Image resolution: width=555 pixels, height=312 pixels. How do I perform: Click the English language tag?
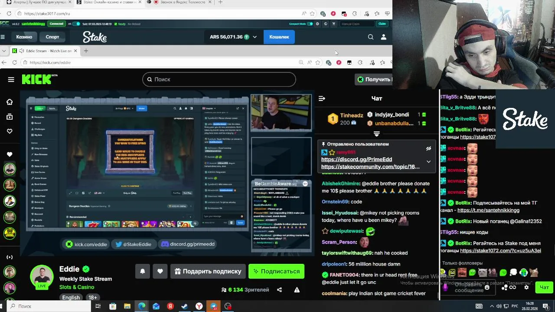point(71,297)
